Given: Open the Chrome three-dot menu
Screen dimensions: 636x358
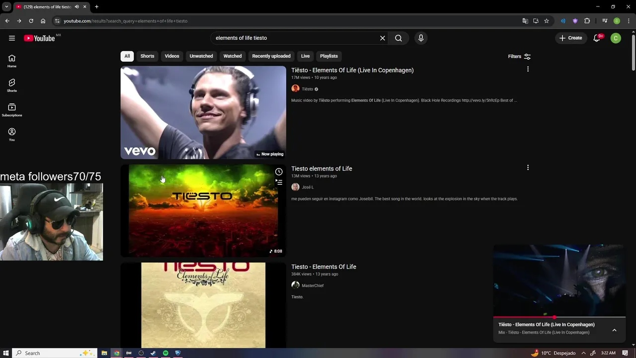Looking at the screenshot, I should [629, 21].
